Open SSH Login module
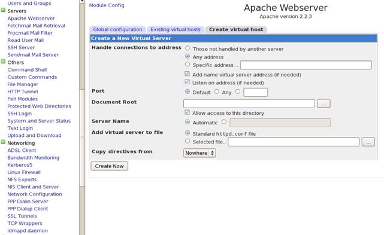This screenshot has height=235, width=384. click(20, 114)
